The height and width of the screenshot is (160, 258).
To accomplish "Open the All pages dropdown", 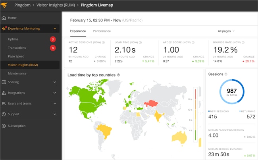I will point(226,31).
